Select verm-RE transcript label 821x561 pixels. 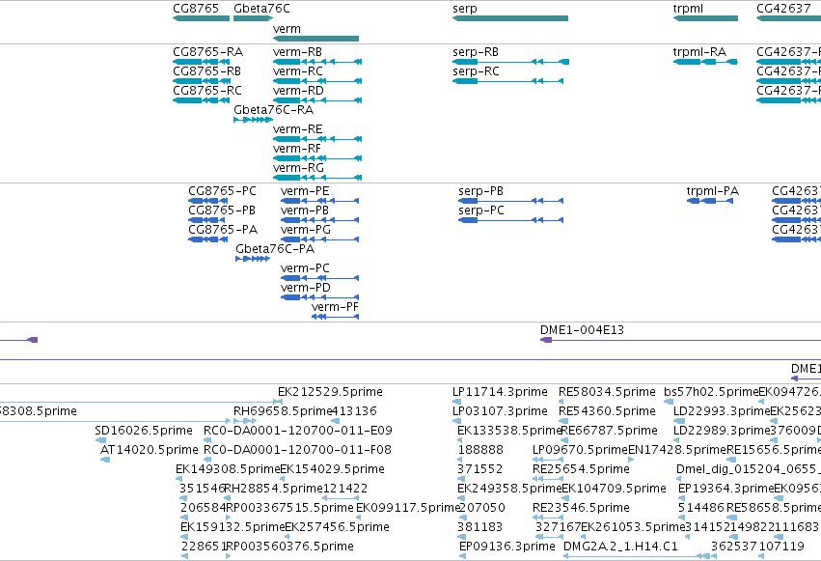297,129
